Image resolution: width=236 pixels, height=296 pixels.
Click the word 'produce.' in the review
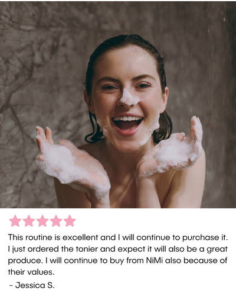(25, 261)
